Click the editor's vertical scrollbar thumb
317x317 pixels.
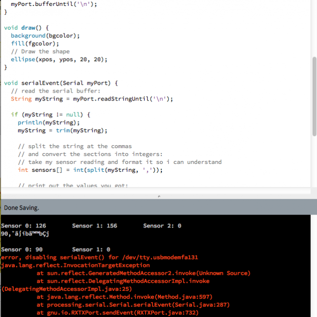pyautogui.click(x=314, y=94)
